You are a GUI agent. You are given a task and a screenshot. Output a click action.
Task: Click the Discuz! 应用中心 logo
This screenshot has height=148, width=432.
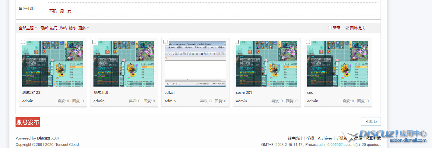(393, 136)
